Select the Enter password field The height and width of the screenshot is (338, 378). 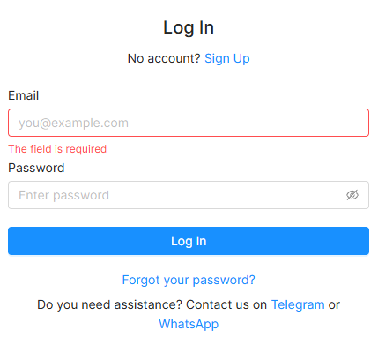(x=189, y=195)
